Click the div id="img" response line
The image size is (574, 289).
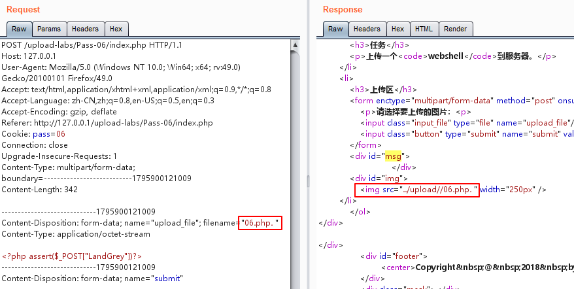(x=379, y=178)
